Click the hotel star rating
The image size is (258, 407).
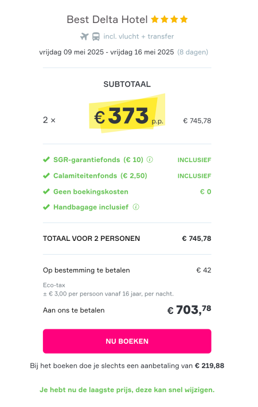[169, 19]
